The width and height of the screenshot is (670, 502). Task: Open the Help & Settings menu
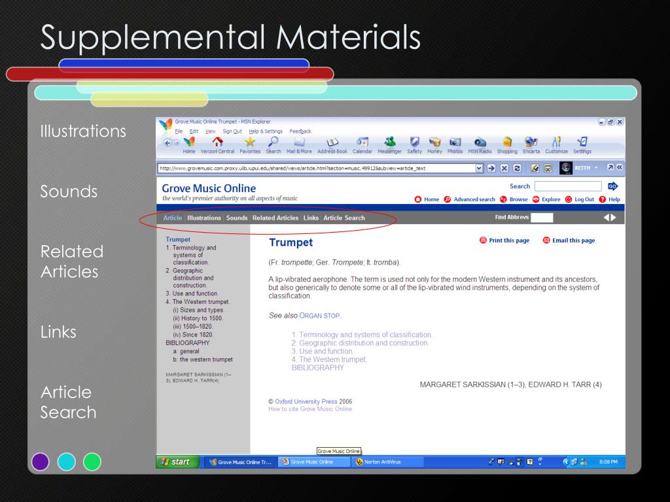click(266, 131)
